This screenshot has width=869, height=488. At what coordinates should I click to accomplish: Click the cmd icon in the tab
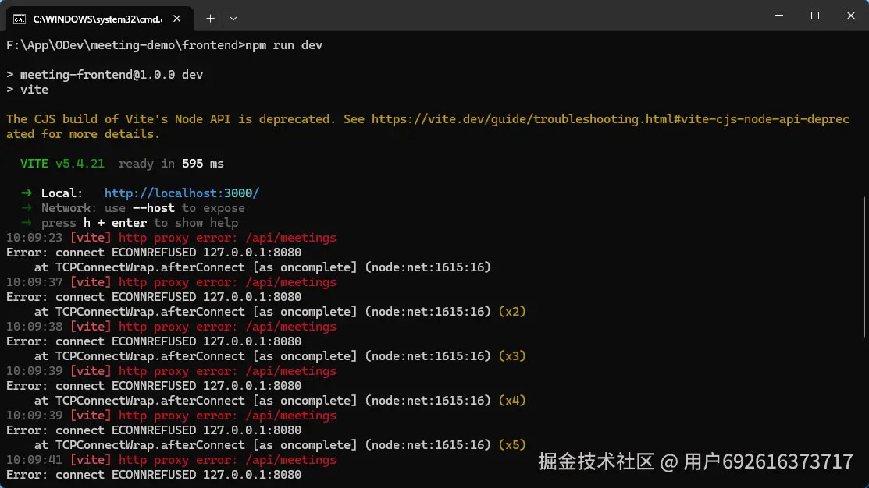click(x=20, y=19)
